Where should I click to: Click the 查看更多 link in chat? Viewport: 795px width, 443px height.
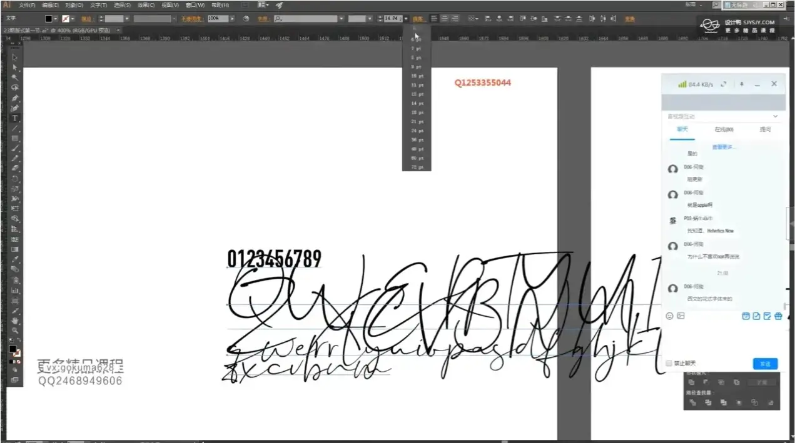[x=724, y=147]
